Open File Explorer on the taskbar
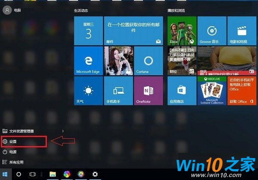This screenshot has width=258, height=180. coord(52,174)
